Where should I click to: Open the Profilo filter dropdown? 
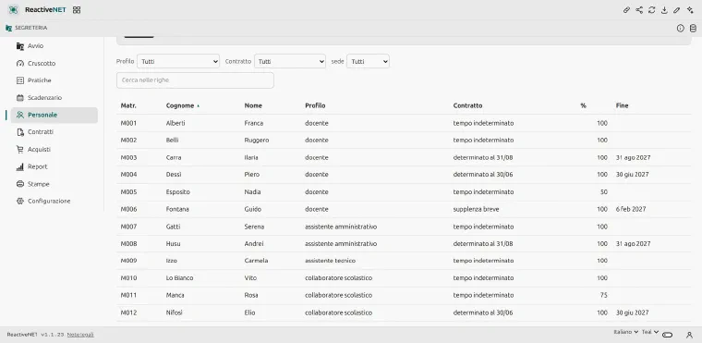tap(178, 61)
